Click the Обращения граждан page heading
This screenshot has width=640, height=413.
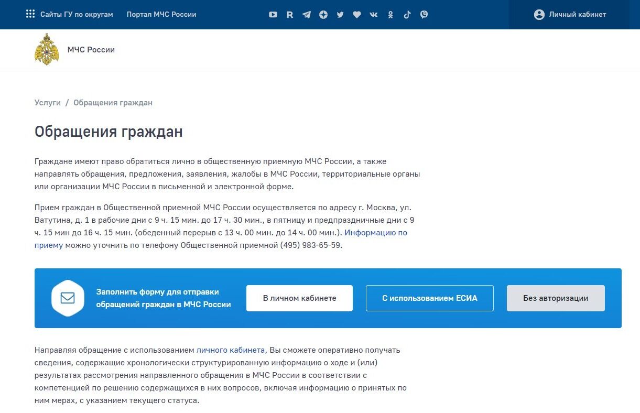(109, 132)
